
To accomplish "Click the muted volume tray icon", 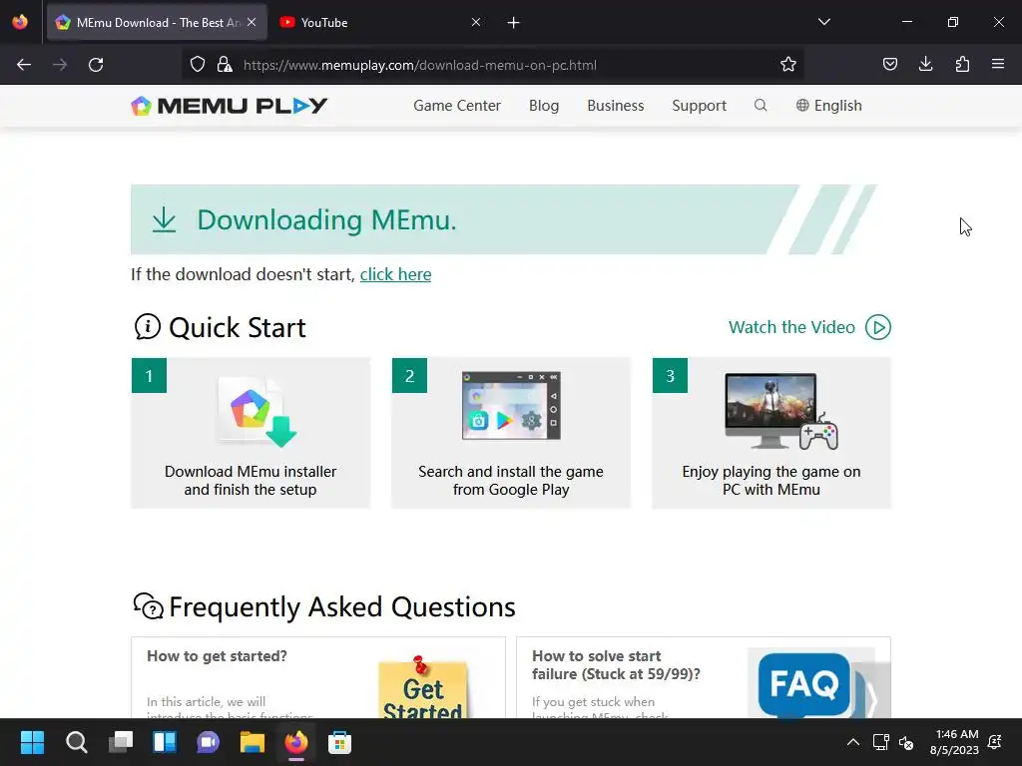I will 906,742.
